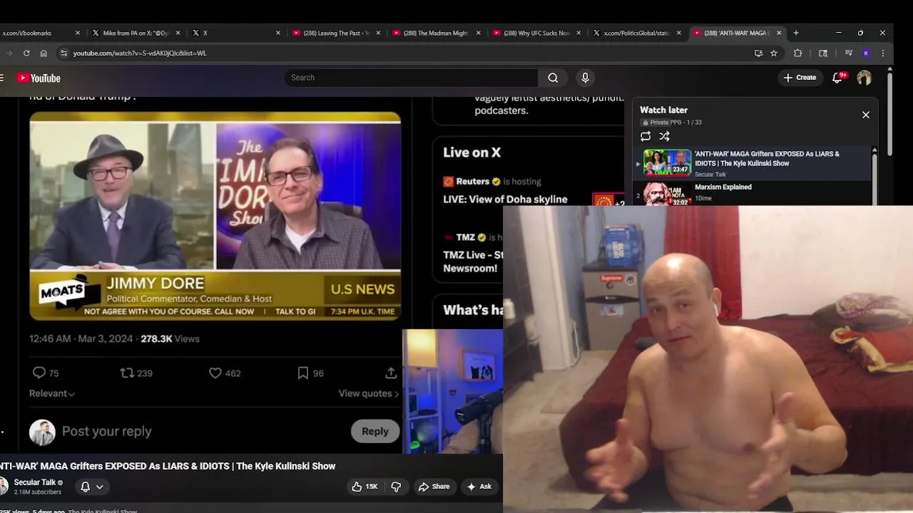Click the Create button

tap(800, 78)
